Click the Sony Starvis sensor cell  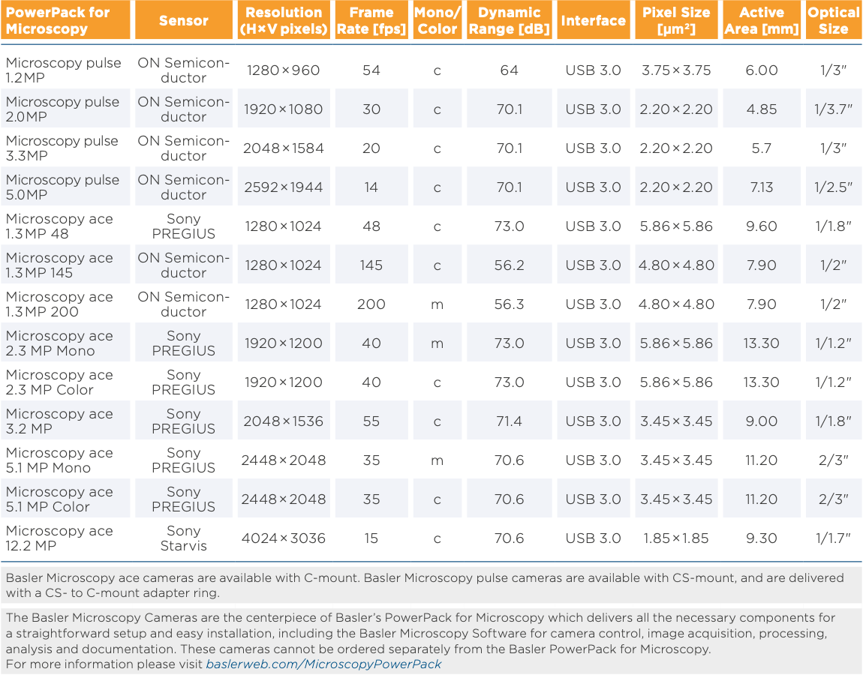[184, 538]
